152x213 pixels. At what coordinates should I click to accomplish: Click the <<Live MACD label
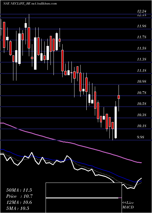pyautogui.click(x=128, y=205)
